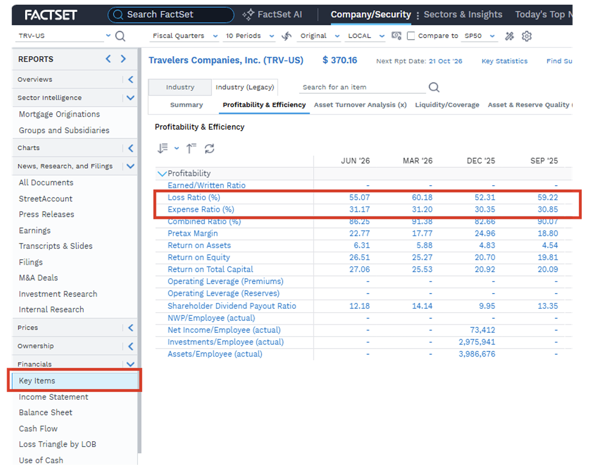This screenshot has width=589, height=471.
Task: Select the Profitability & Efficiency tab
Action: 264,105
